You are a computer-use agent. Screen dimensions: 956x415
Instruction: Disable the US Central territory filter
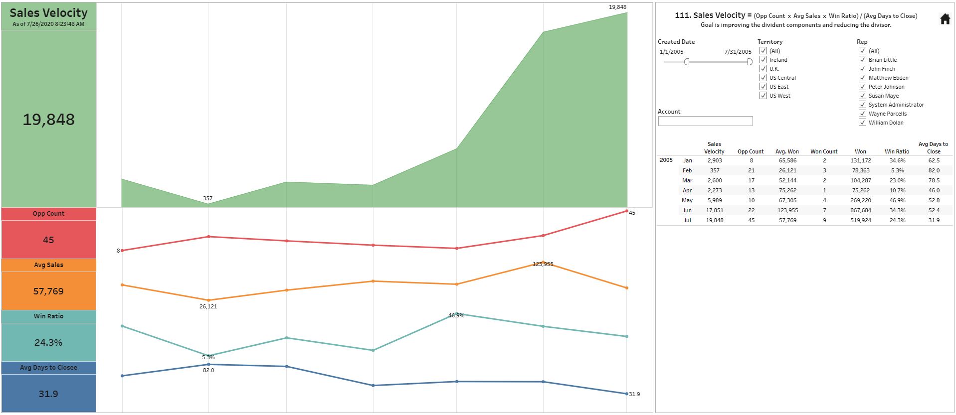(763, 78)
